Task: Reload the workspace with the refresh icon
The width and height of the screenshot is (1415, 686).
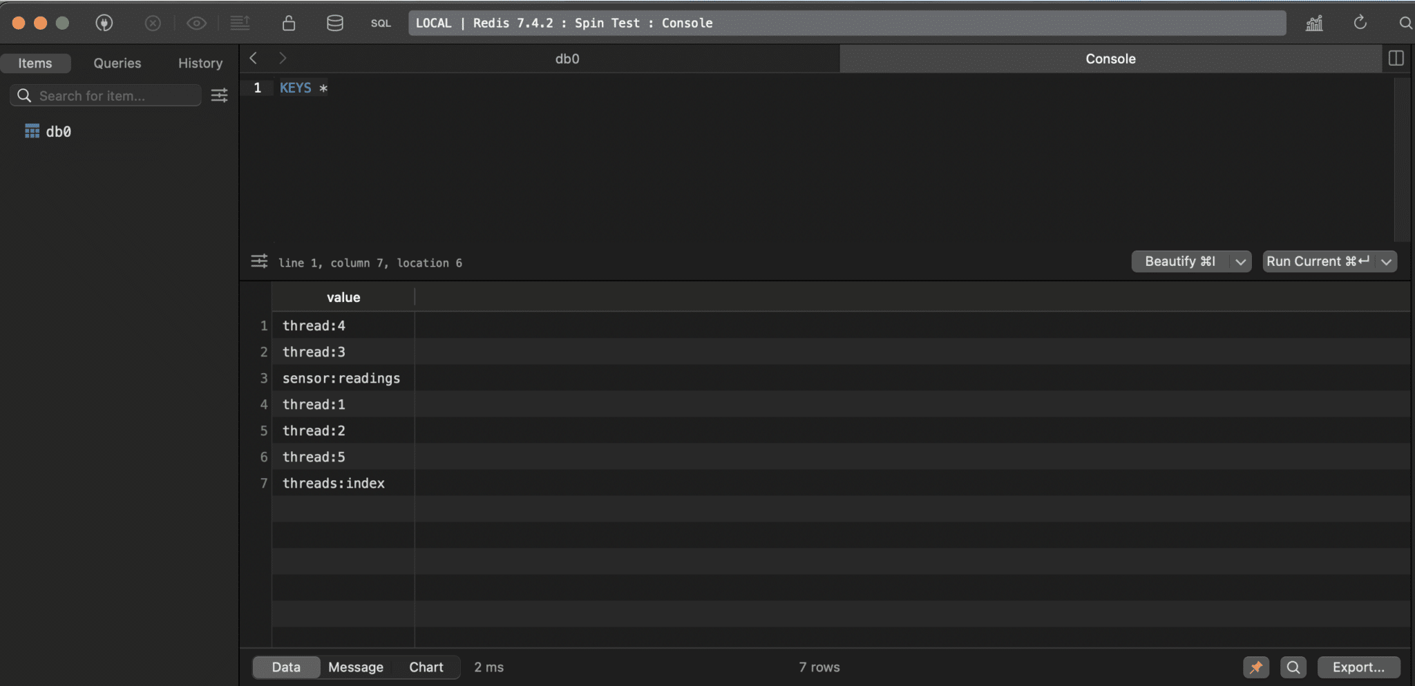Action: (x=1360, y=23)
